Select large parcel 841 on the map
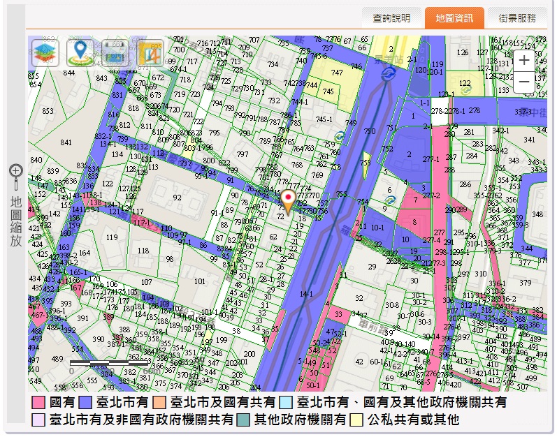The height and width of the screenshot is (437, 557). tap(66, 143)
